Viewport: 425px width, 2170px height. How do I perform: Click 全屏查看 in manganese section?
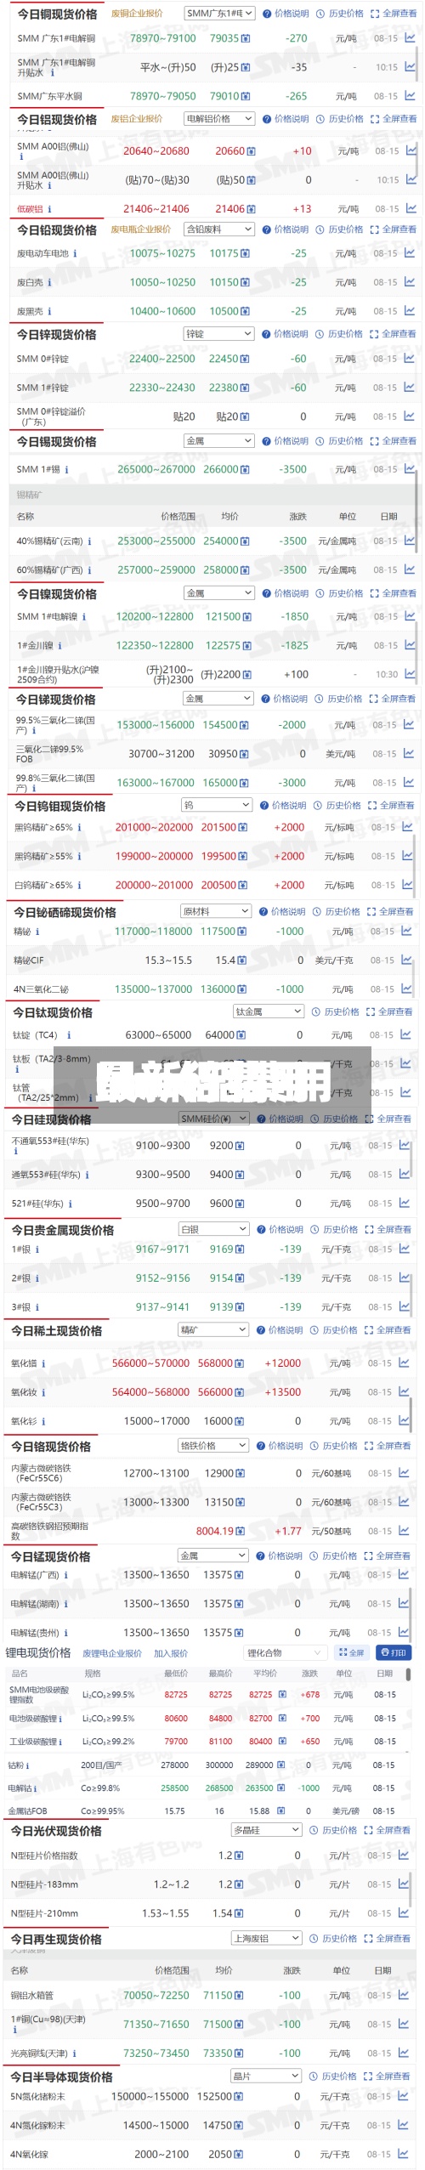(x=388, y=1556)
